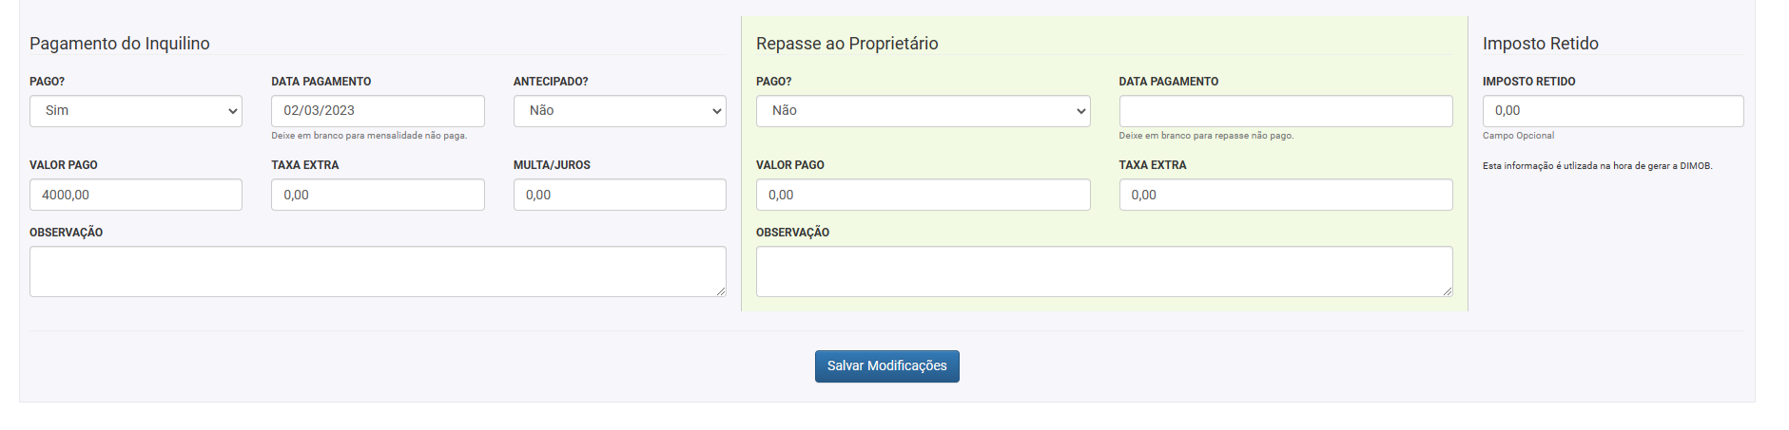This screenshot has height=430, width=1789.
Task: Click the MULTA/JUROS field label
Action: [552, 165]
